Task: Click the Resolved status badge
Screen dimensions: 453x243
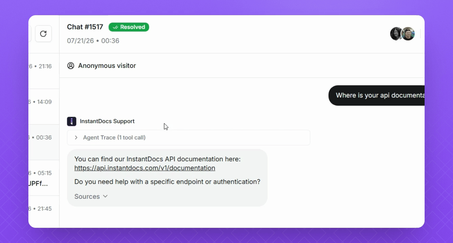Action: coord(129,27)
